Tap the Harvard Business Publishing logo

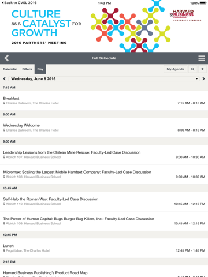(185, 15)
